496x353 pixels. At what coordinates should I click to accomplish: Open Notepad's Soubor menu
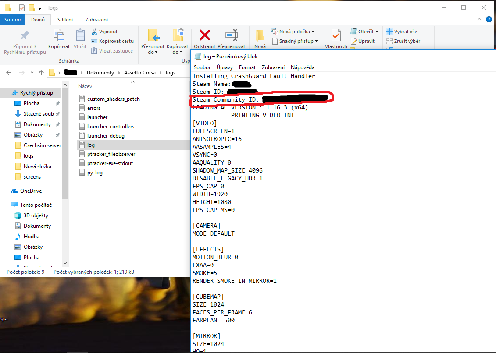[x=202, y=67]
